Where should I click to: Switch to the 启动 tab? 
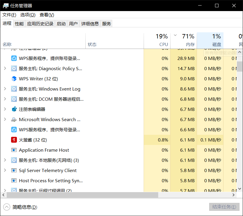pyautogui.click(x=61, y=24)
